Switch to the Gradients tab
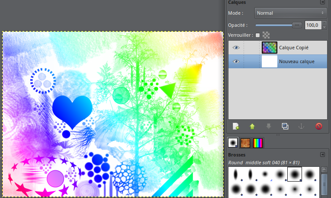This screenshot has height=198, width=331. [x=257, y=143]
